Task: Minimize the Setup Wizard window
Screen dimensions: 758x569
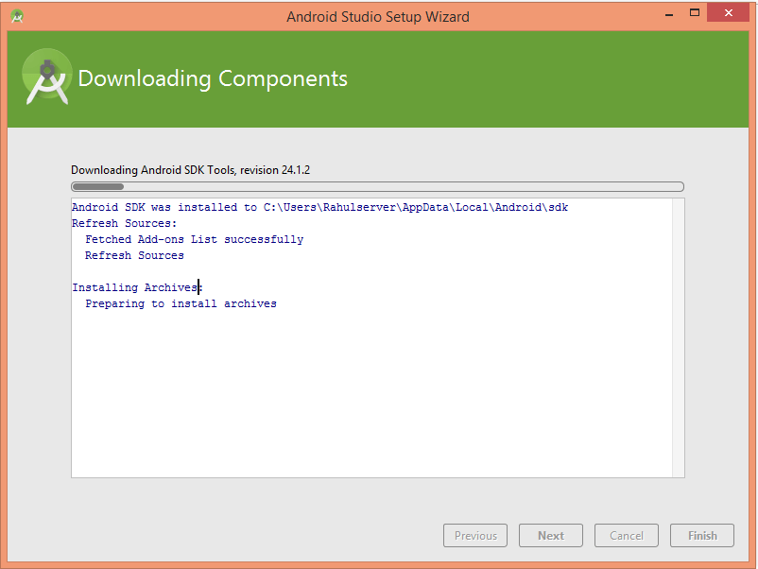Action: [669, 14]
